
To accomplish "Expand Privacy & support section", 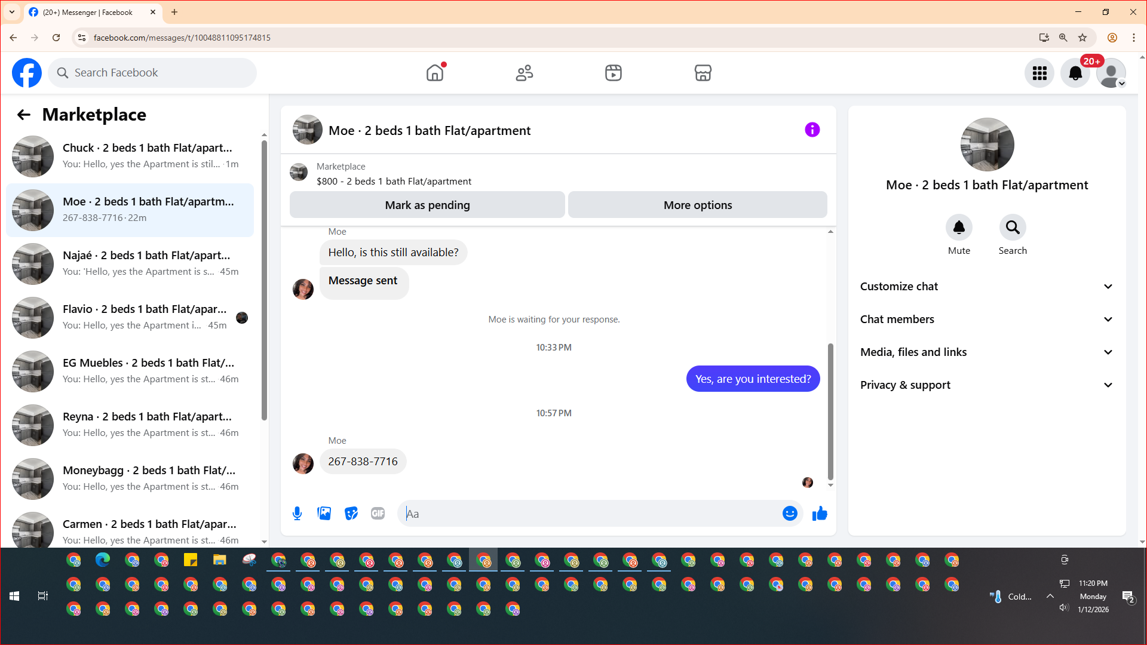I will [x=986, y=385].
